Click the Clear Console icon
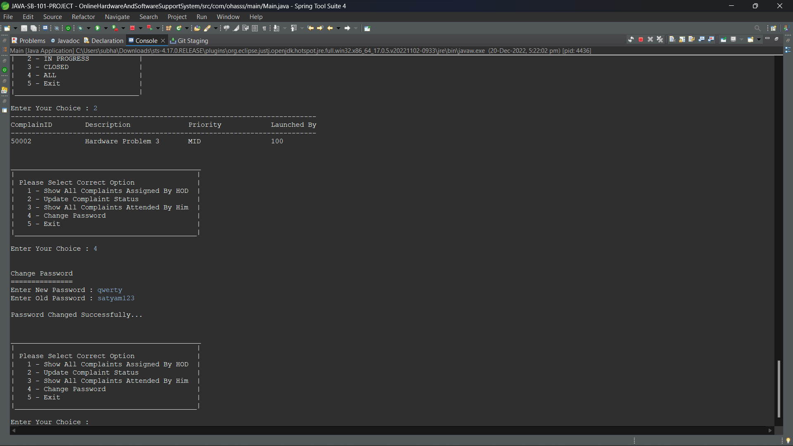This screenshot has height=446, width=793. pos(672,40)
